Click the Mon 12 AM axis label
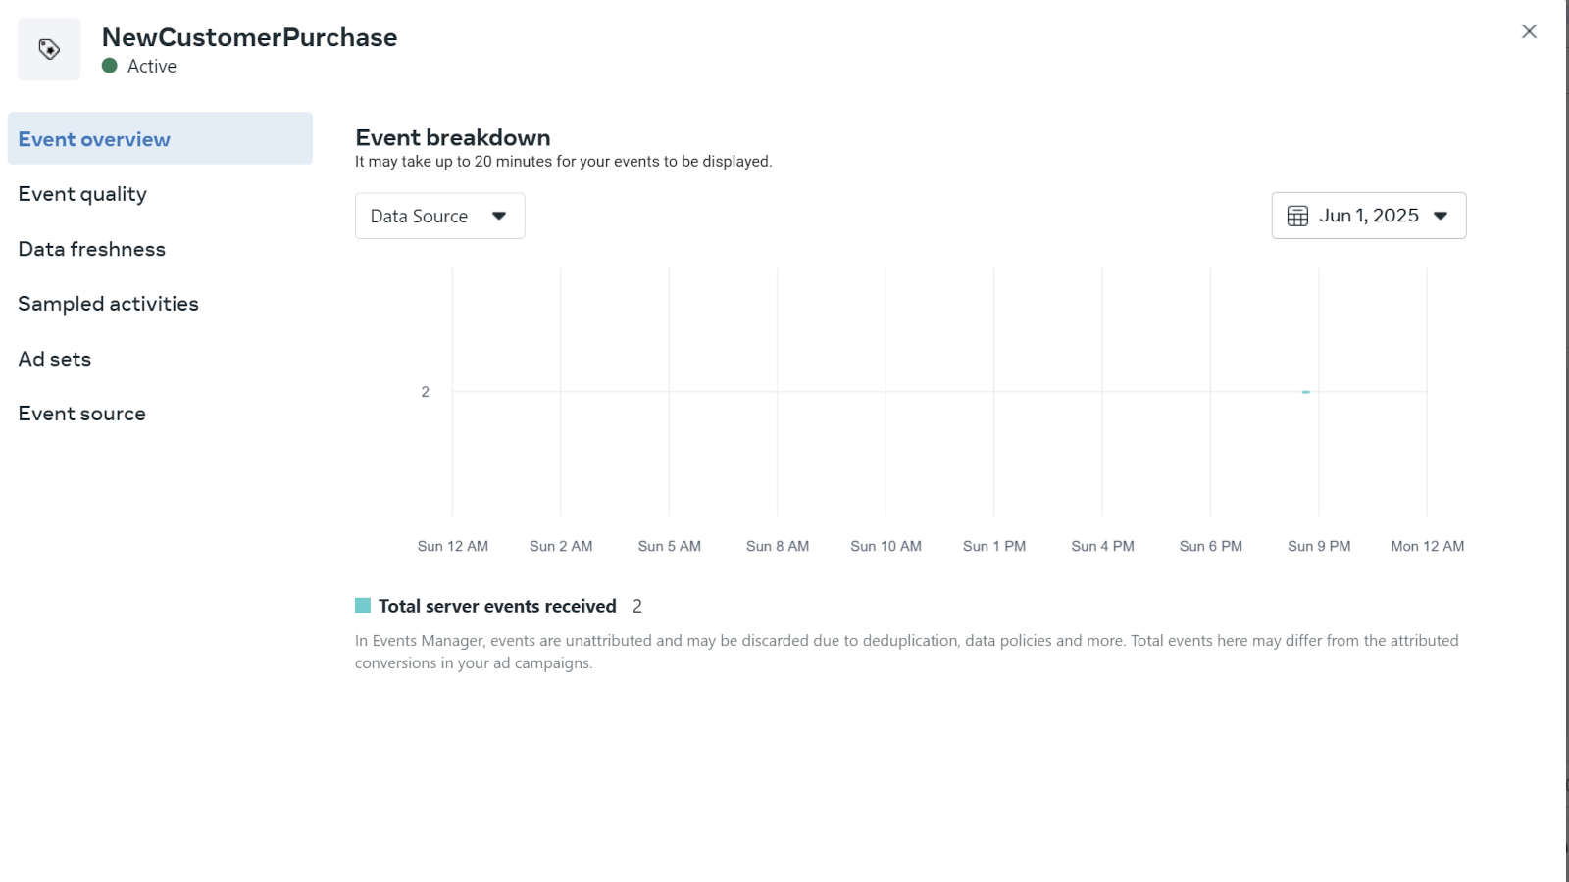The image size is (1569, 882). click(1427, 546)
